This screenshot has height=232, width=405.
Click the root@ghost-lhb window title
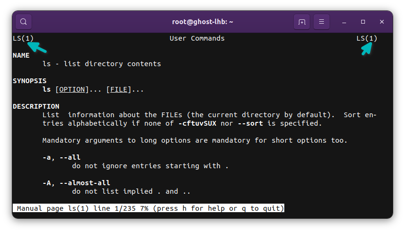[x=203, y=22]
